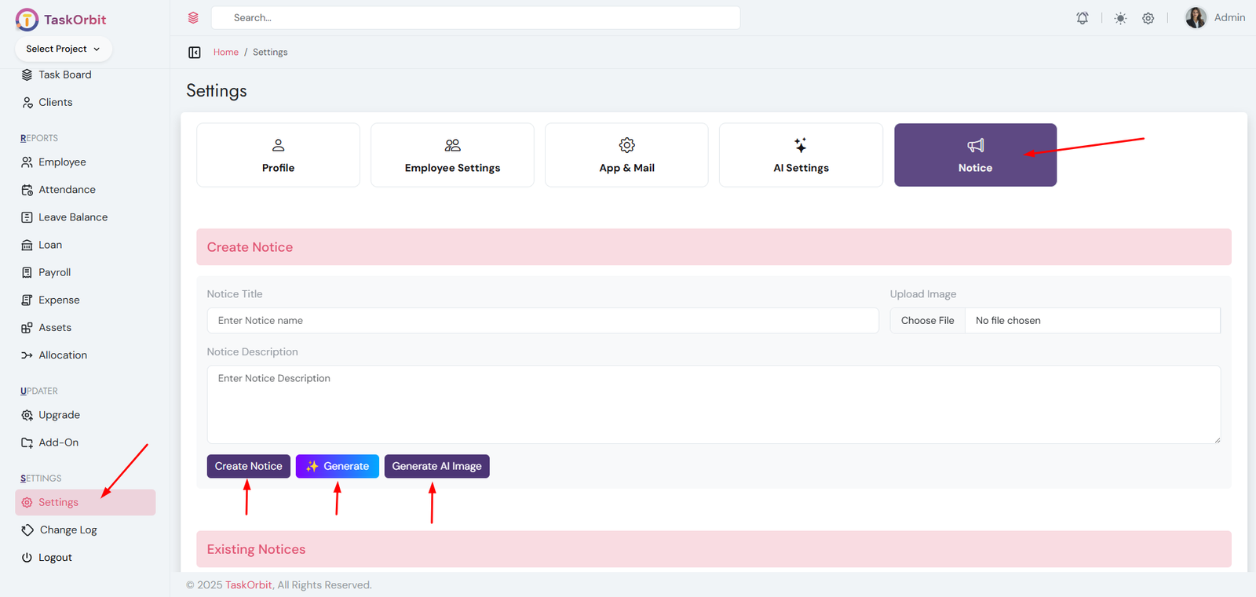Screen dimensions: 1256x597
Task: Open the Profile settings tab
Action: pyautogui.click(x=278, y=155)
